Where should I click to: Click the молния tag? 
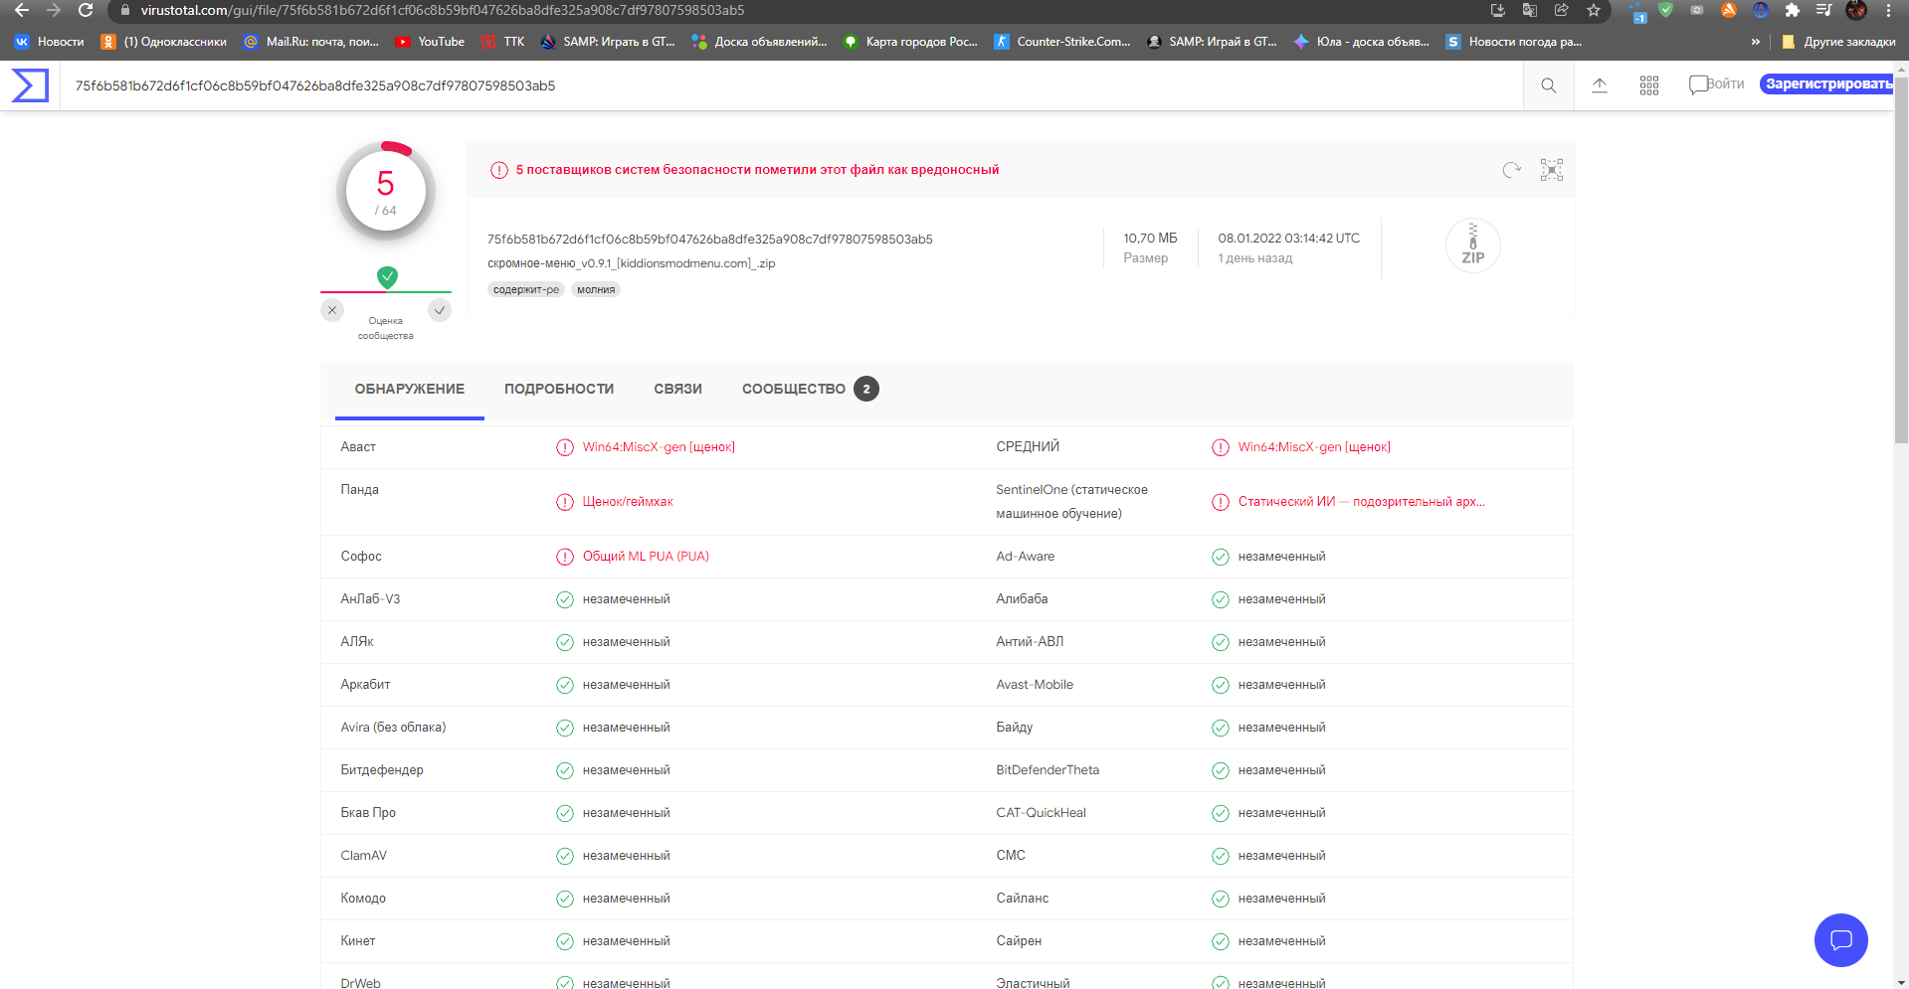click(596, 289)
